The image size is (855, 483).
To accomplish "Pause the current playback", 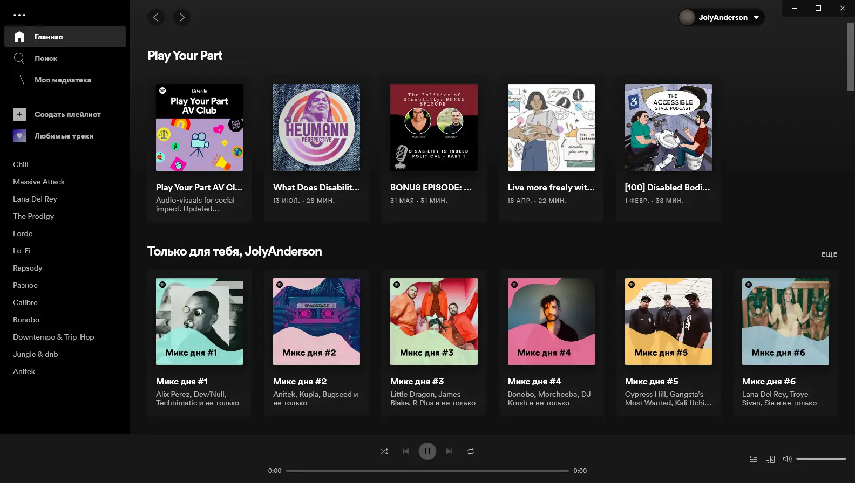I will point(427,451).
